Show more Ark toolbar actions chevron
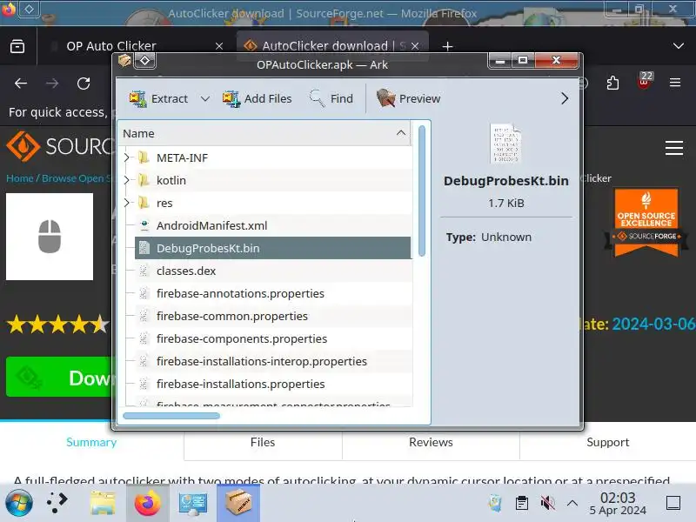This screenshot has height=522, width=696. pyautogui.click(x=564, y=98)
